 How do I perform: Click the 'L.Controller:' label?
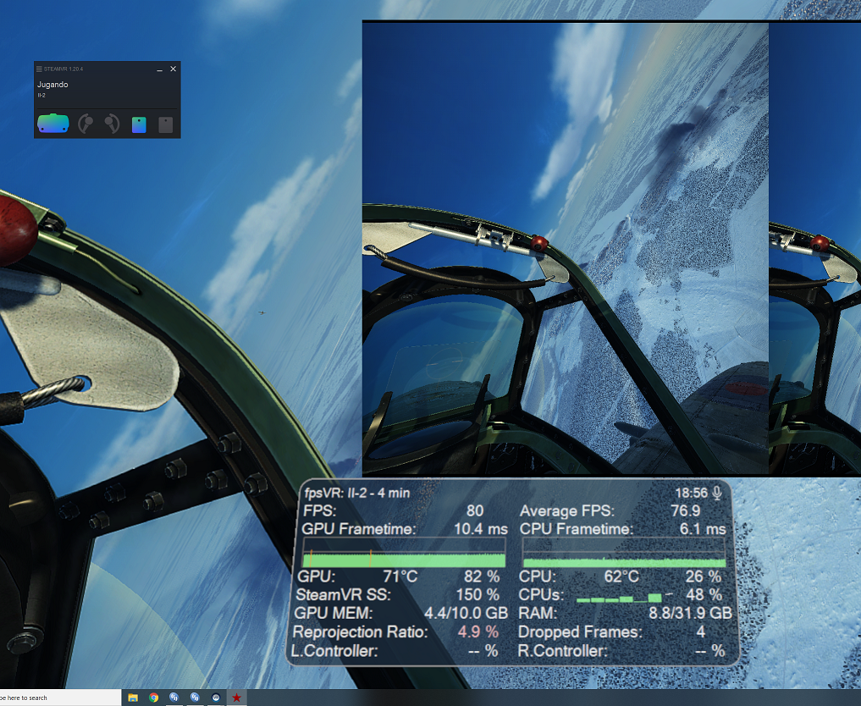pos(334,651)
